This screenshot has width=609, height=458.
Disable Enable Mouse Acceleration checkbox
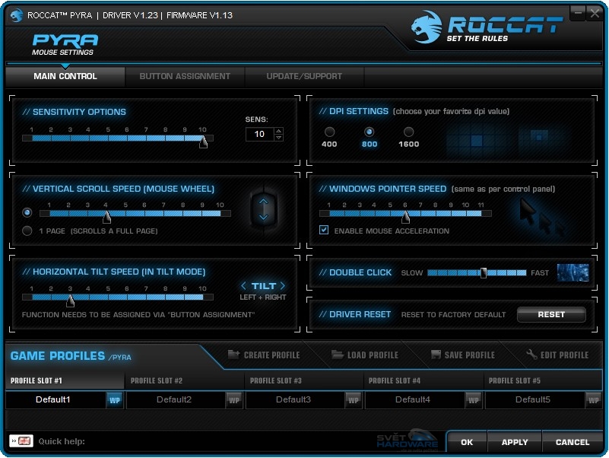pyautogui.click(x=322, y=231)
